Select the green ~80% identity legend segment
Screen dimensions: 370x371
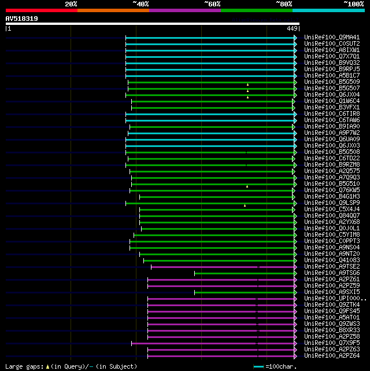pyautogui.click(x=257, y=10)
